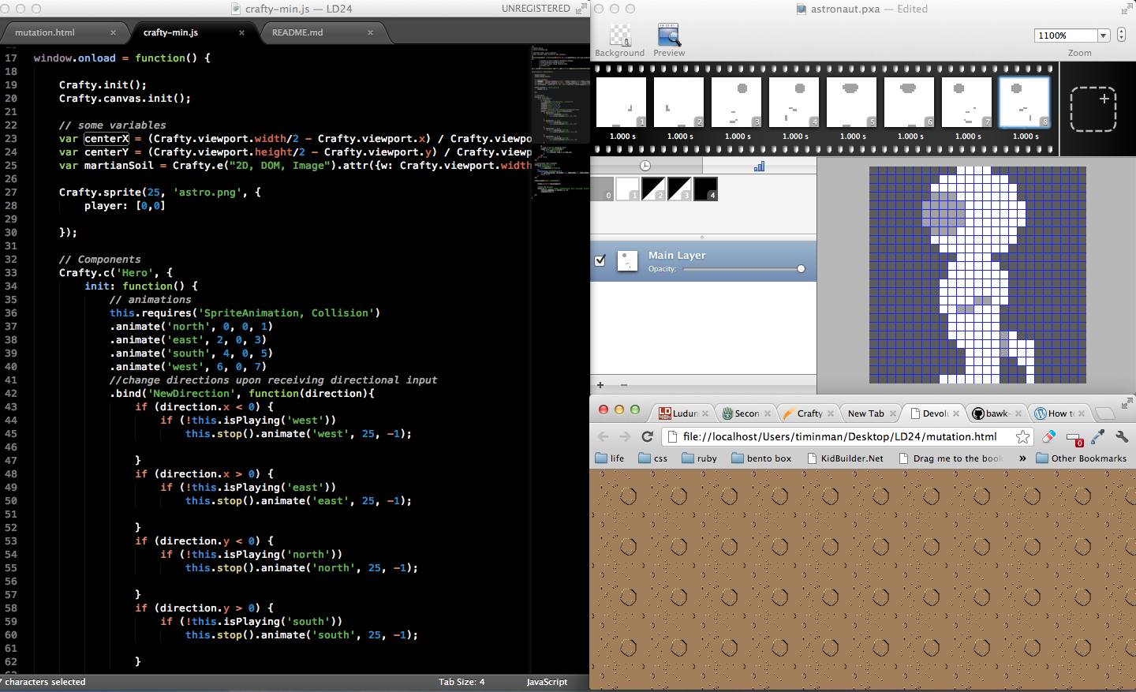This screenshot has width=1136, height=692.
Task: Go forward using the browser forward arrow
Action: tap(625, 436)
